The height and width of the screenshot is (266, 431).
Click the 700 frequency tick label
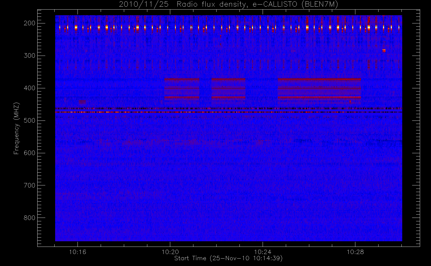pos(30,185)
